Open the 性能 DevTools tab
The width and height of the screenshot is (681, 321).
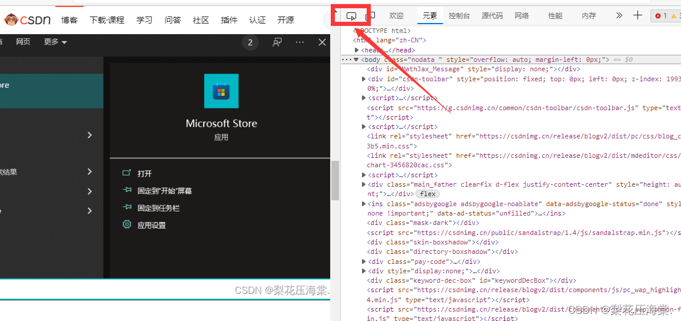point(555,16)
